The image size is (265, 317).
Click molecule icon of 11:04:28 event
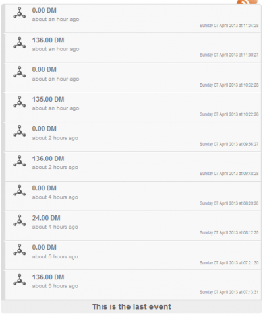click(x=20, y=13)
